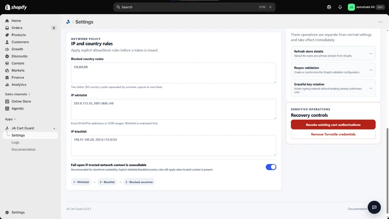Select Settings under JA Cart Guard
The width and height of the screenshot is (389, 219).
point(30,135)
